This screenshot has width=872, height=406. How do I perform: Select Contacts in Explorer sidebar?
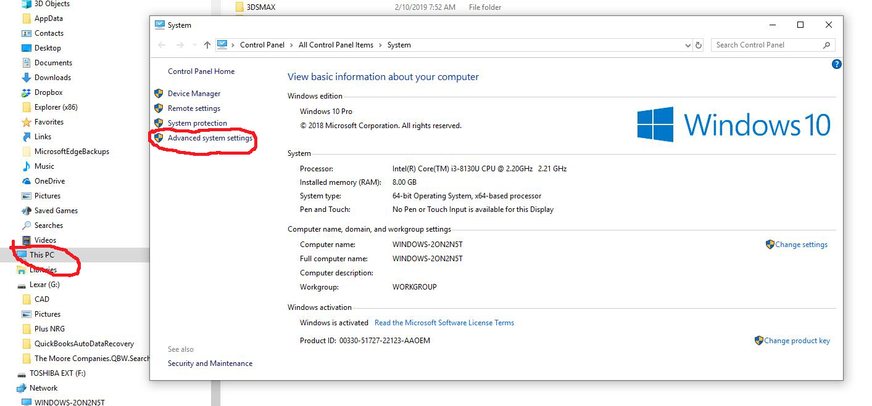coord(49,33)
